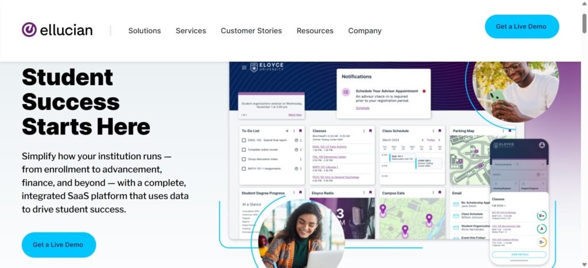
Task: Toggle the Parking Map card bookmark
Action: 510,131
